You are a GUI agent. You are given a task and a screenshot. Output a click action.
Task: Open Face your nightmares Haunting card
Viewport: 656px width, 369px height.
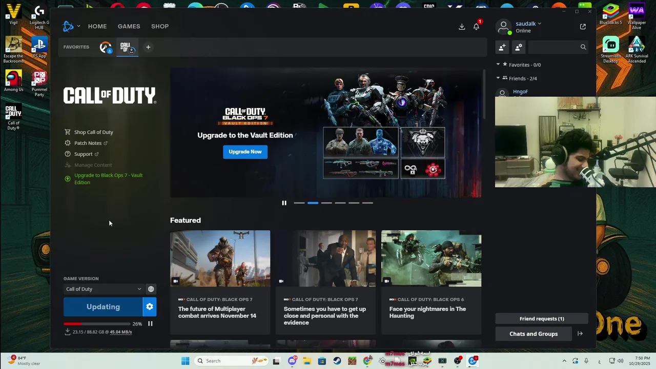click(x=431, y=282)
